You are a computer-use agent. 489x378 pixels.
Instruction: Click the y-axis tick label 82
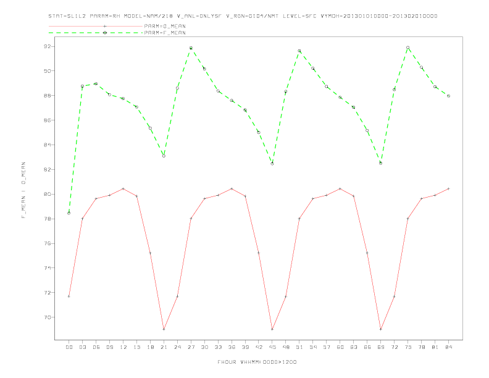pos(47,169)
